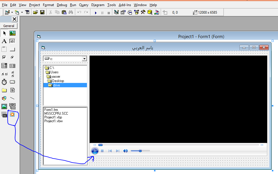Open the Form Layout Window icon
Image resolution: width=278 pixels, height=174 pixels.
point(130,13)
